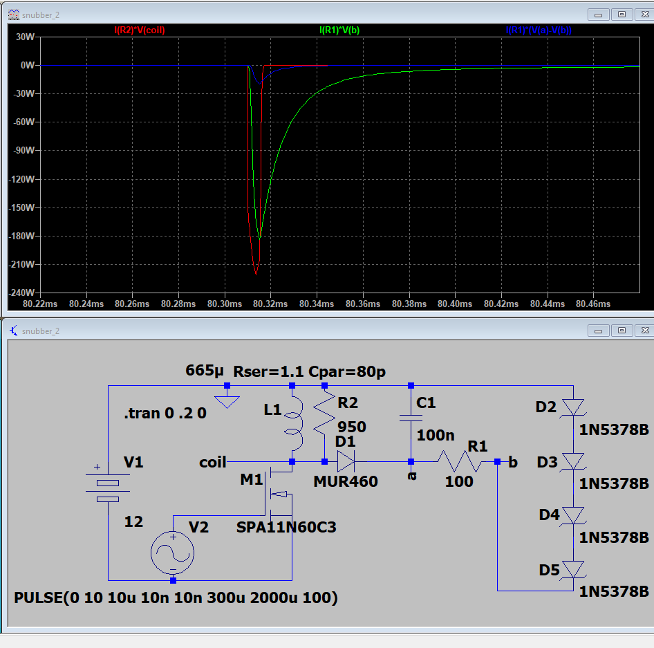Click the blue I(R1)*(V(a)-V(b)) trace label
Image resolution: width=654 pixels, height=648 pixels.
(539, 30)
